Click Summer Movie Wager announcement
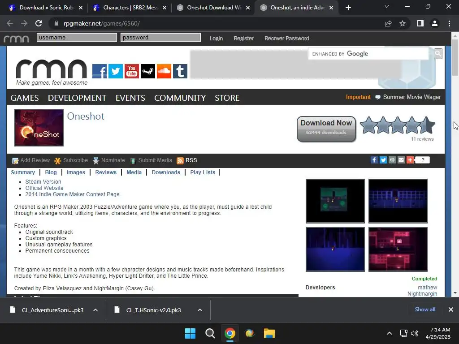 click(x=412, y=97)
